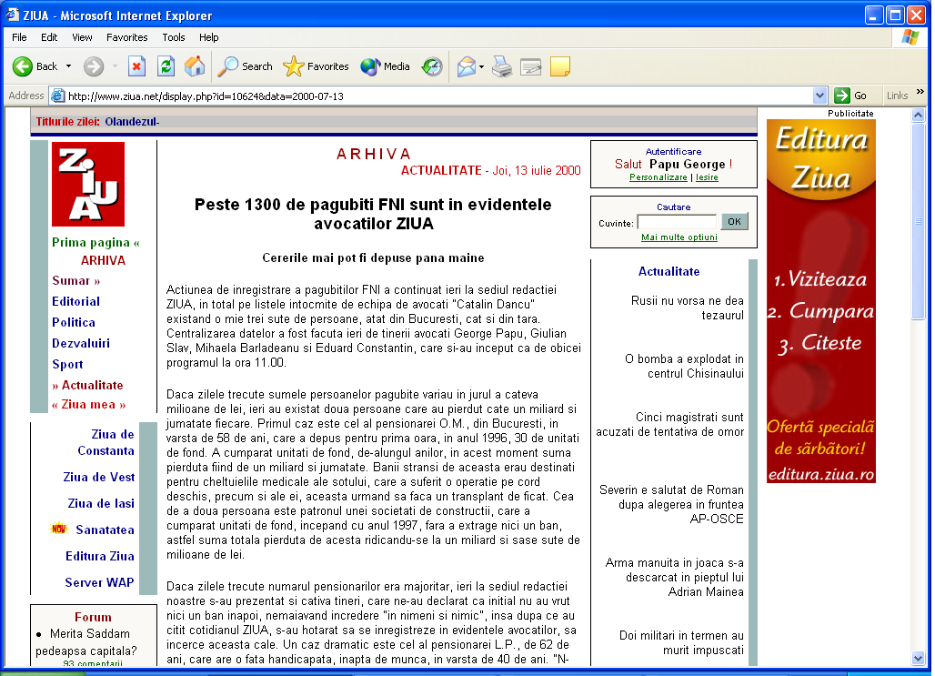Open the Sumar sidebar link
The height and width of the screenshot is (676, 935).
(x=75, y=280)
